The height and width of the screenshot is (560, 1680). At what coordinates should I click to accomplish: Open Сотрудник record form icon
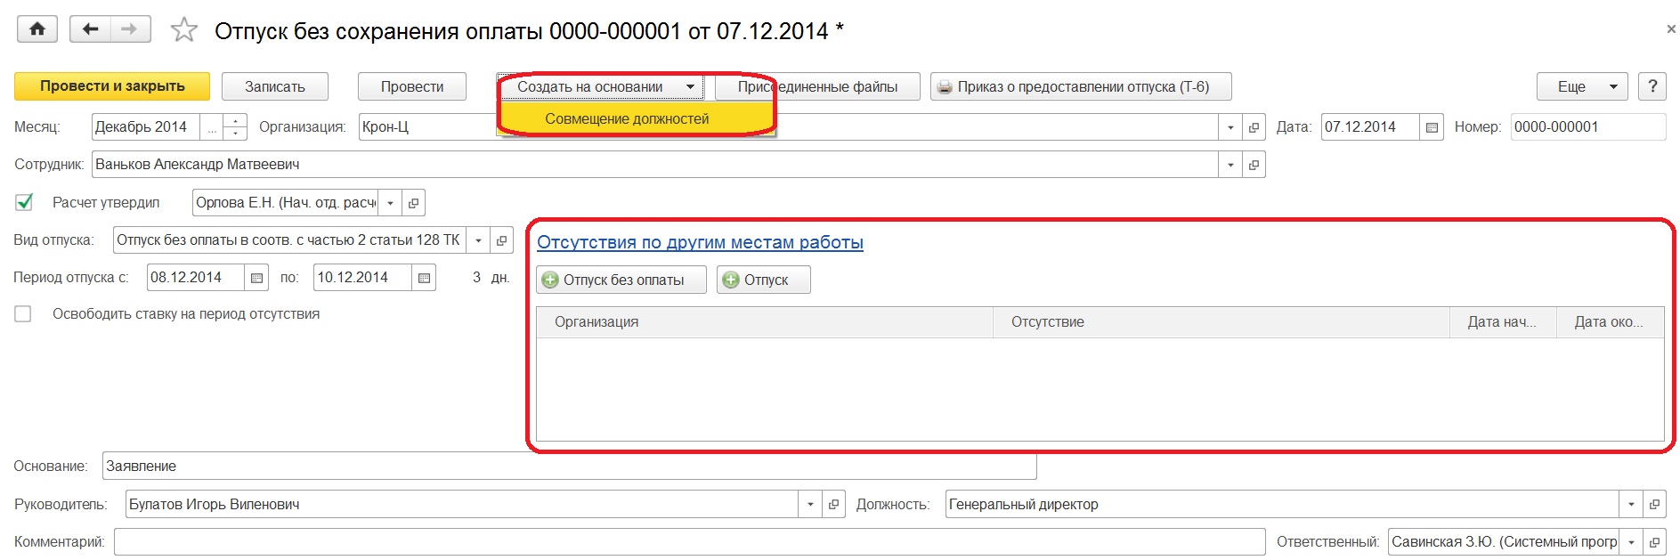pyautogui.click(x=1254, y=165)
